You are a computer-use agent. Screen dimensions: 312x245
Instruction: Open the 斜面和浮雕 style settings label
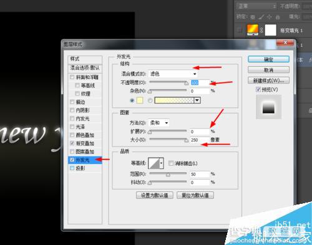click(x=87, y=77)
